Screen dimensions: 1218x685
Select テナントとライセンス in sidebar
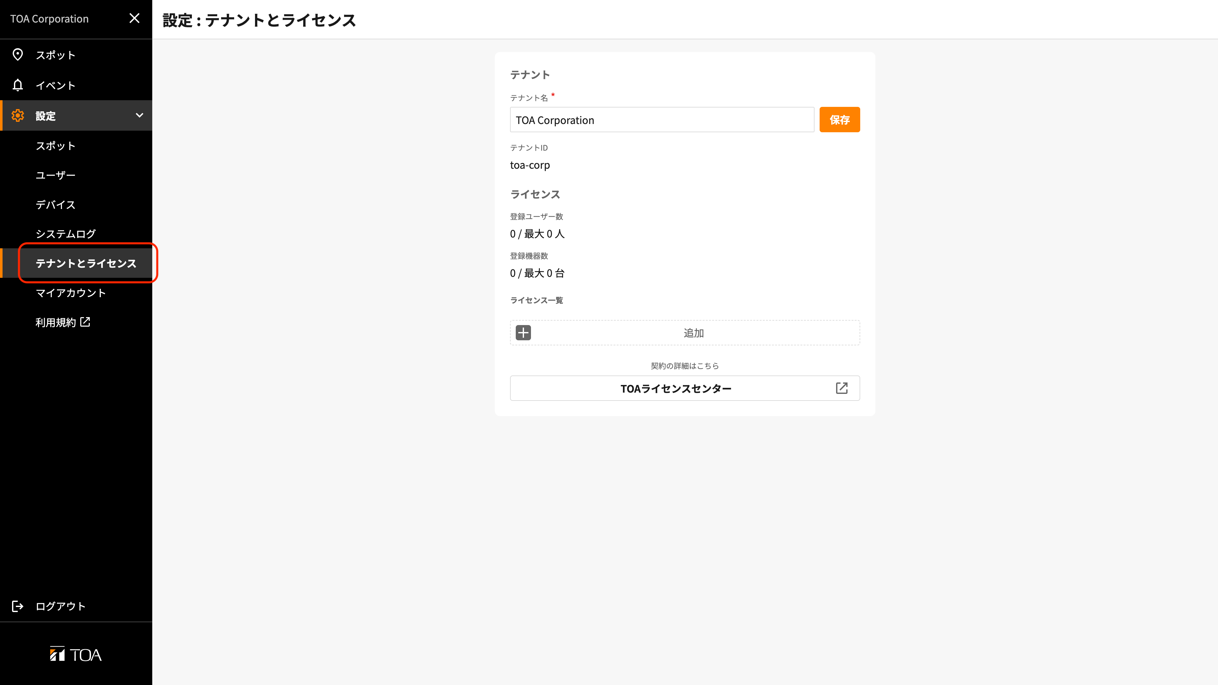pos(76,263)
